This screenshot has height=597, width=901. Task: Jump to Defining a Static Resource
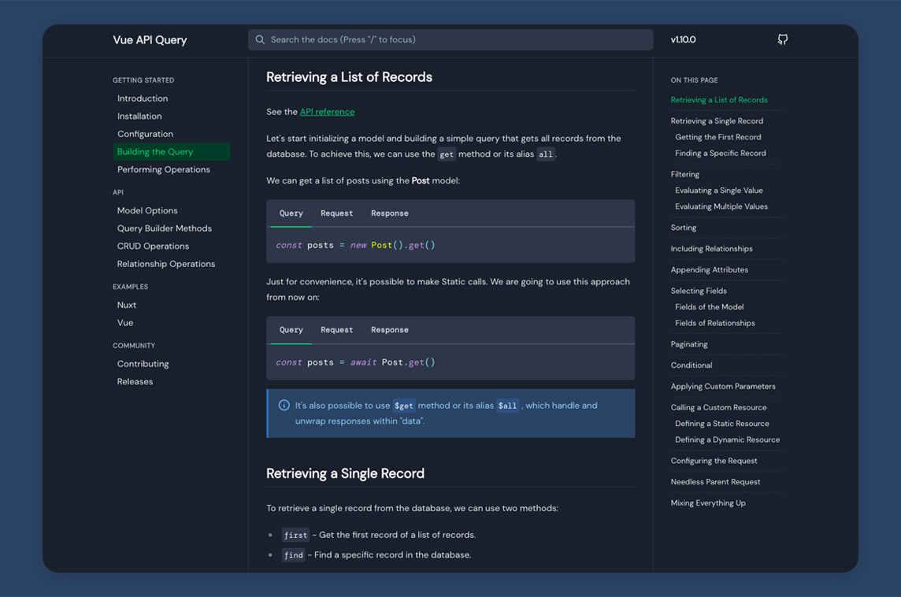click(x=721, y=424)
